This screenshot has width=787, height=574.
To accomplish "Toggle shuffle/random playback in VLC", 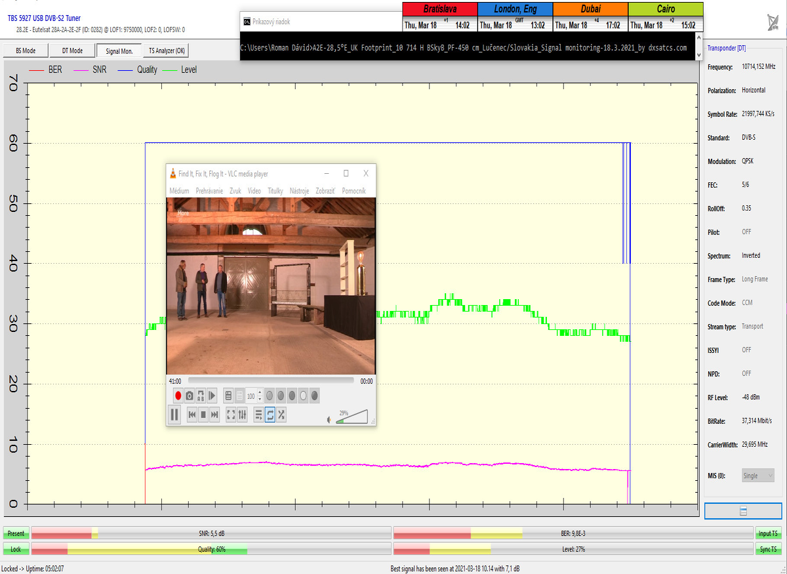I will click(x=281, y=415).
